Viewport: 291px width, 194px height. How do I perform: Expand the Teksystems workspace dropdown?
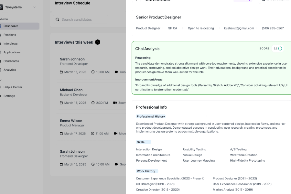point(35,7)
